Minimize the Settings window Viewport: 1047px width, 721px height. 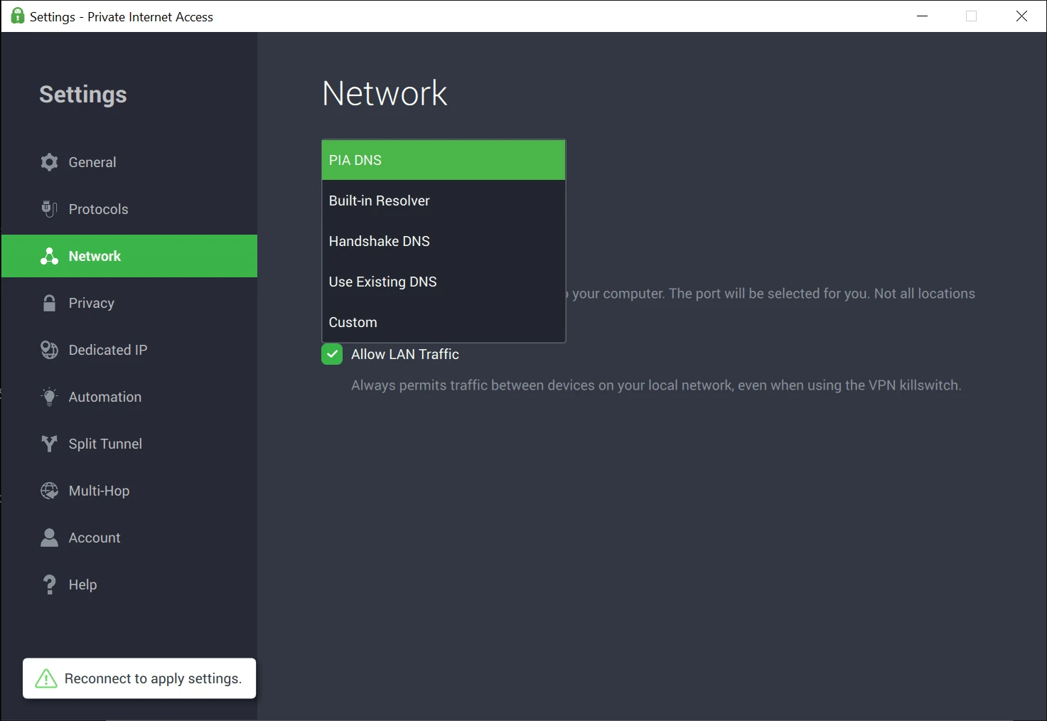923,16
